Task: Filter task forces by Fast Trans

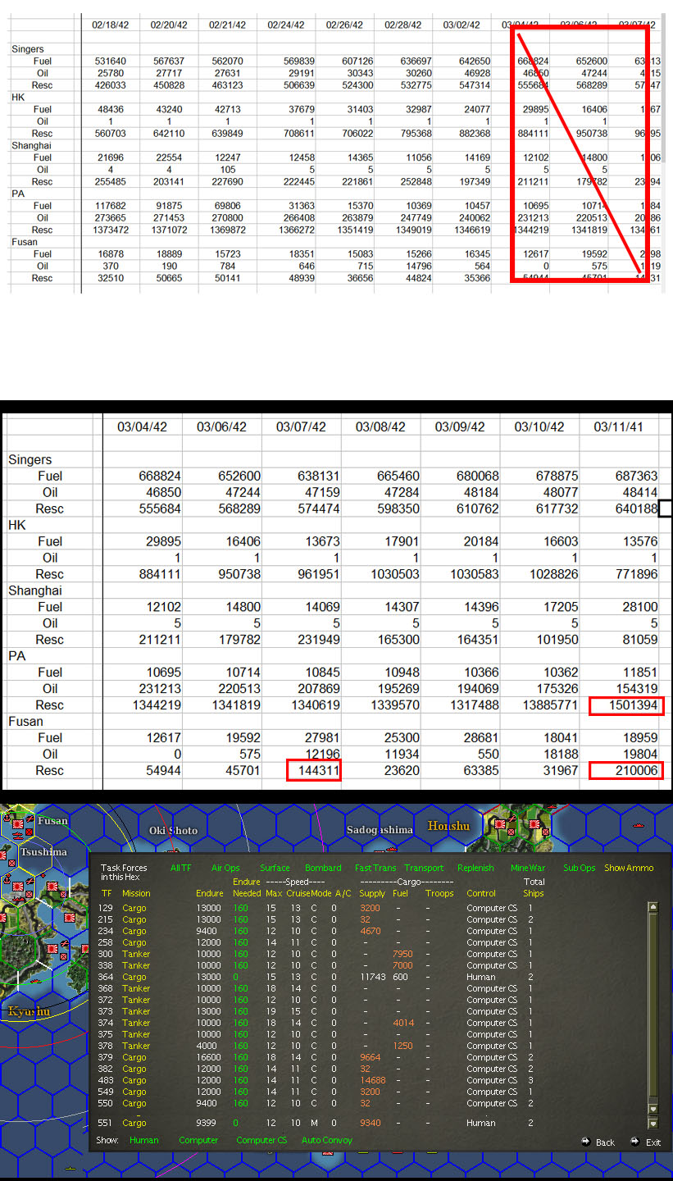Action: point(375,868)
